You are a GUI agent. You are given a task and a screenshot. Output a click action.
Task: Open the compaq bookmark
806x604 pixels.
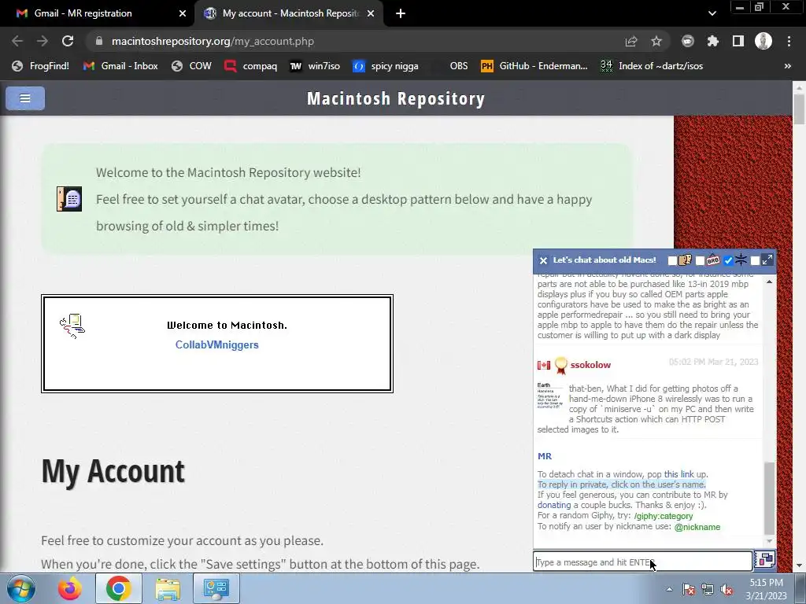pyautogui.click(x=251, y=66)
